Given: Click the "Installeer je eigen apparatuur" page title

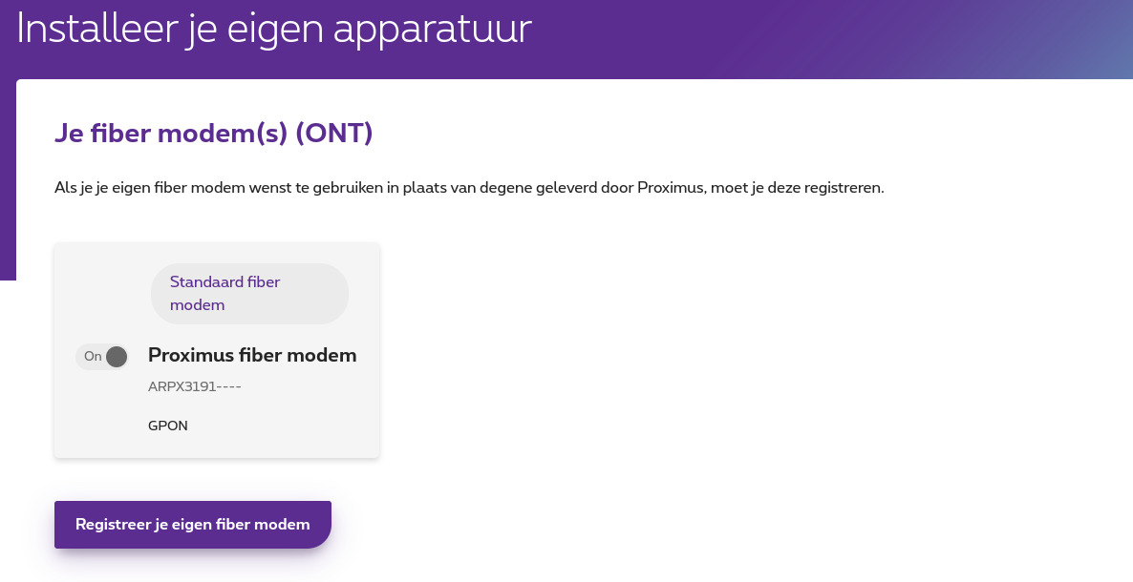Looking at the screenshot, I should coord(274,30).
